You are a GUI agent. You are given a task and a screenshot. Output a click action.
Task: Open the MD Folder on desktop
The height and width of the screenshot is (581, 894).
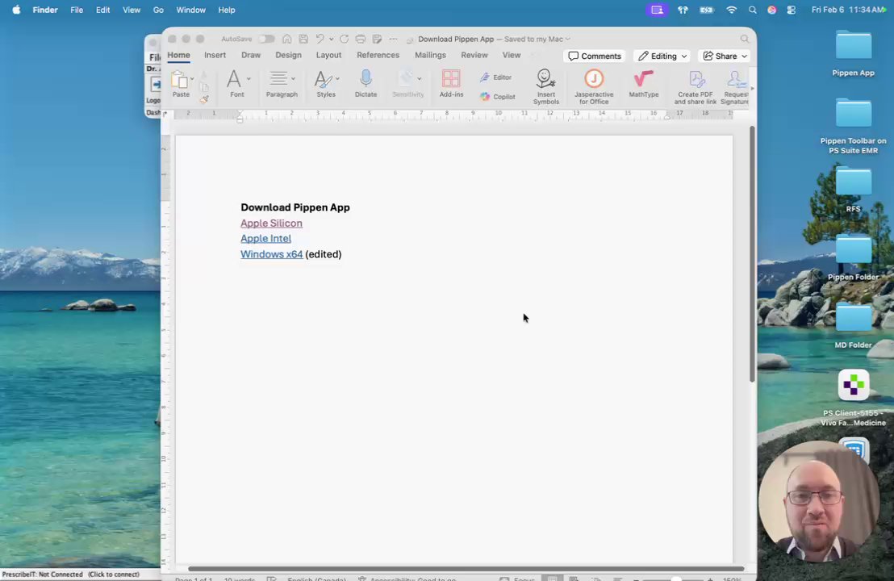pos(853,325)
